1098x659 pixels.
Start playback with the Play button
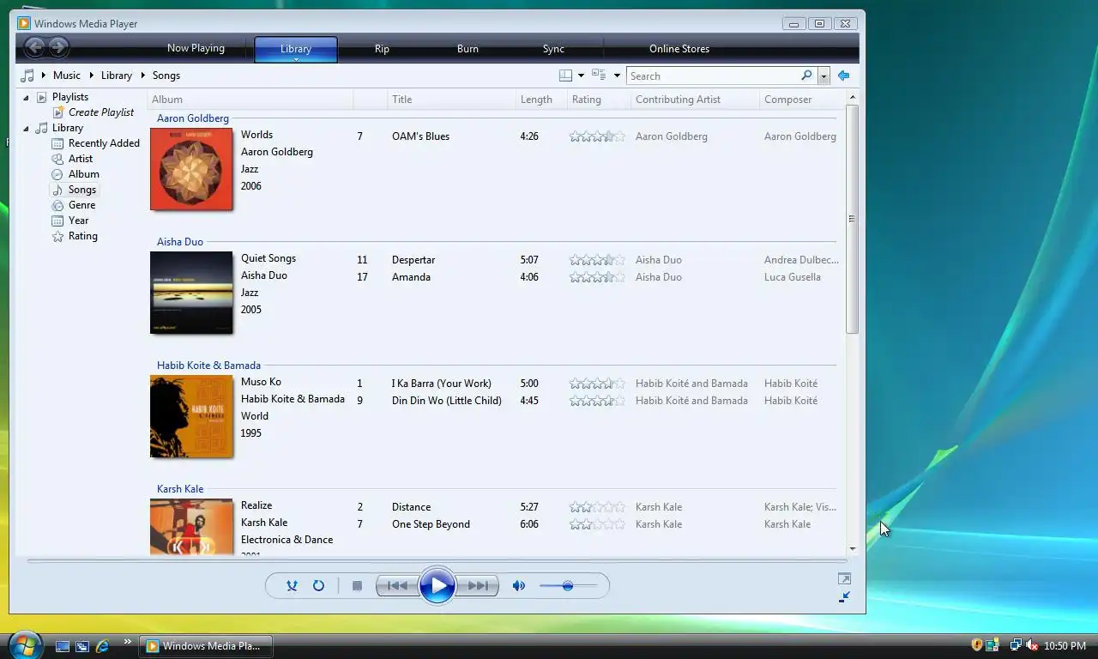437,586
